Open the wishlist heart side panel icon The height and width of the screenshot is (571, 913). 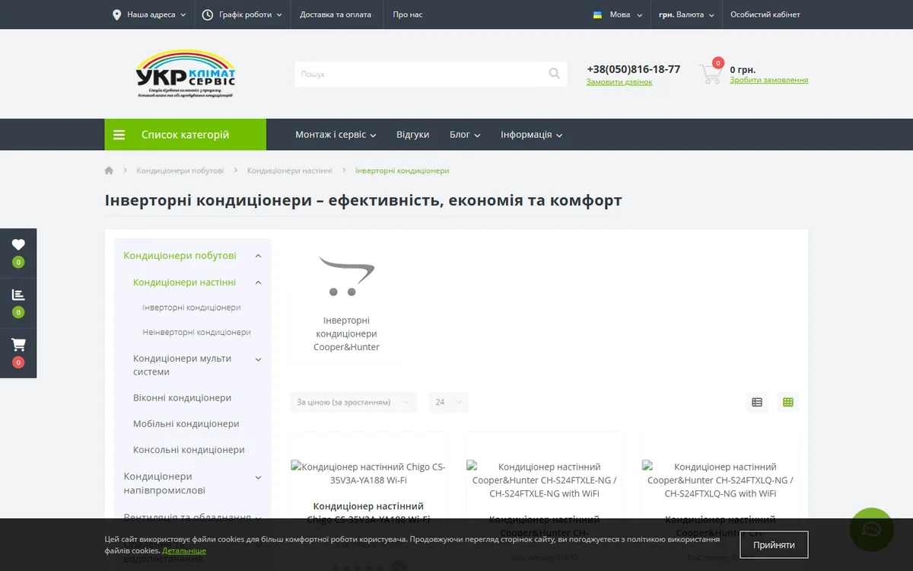click(18, 244)
